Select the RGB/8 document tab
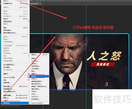Screen dimensions: 132x109 34,4
